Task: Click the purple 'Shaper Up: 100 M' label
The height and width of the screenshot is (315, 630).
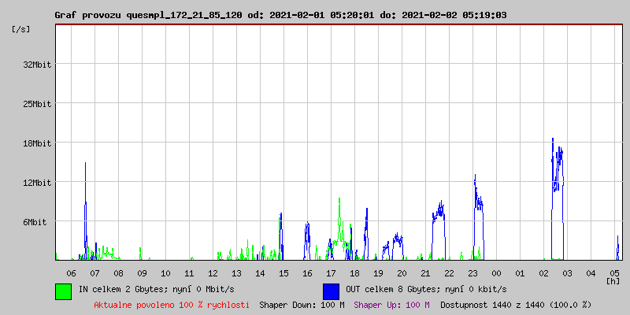Action: (x=391, y=304)
